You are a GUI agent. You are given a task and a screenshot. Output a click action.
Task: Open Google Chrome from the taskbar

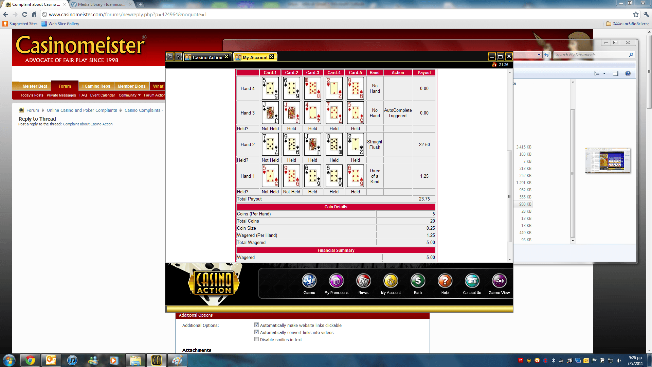(x=30, y=360)
